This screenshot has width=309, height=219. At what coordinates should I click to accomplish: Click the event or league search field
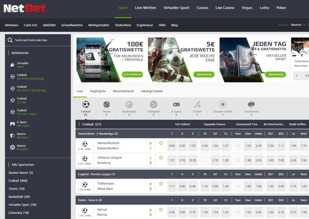pyautogui.click(x=38, y=40)
